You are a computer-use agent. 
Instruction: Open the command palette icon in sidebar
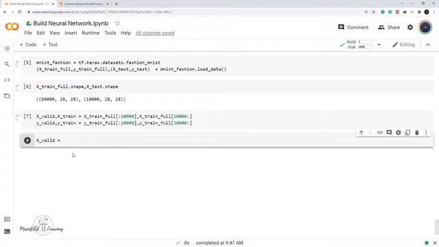click(7, 220)
